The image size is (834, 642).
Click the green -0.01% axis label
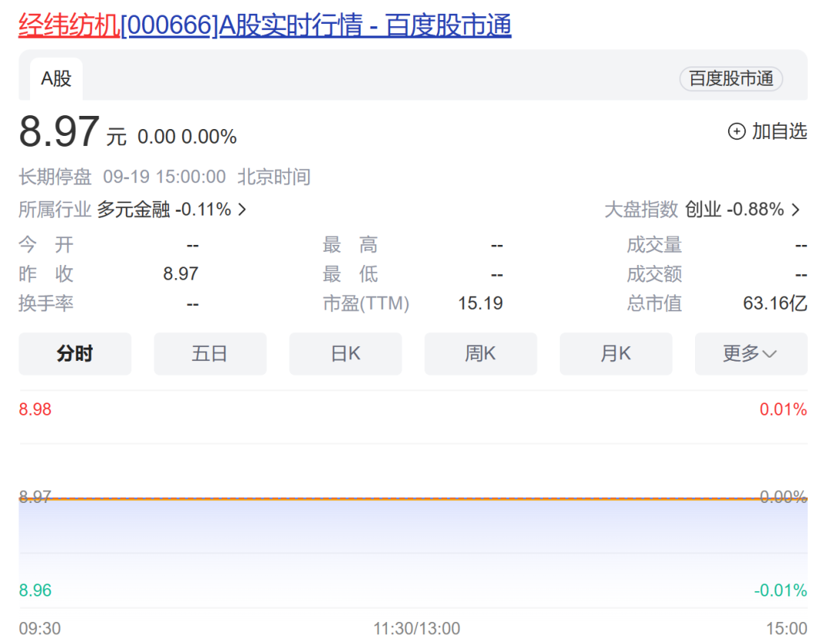tap(780, 590)
